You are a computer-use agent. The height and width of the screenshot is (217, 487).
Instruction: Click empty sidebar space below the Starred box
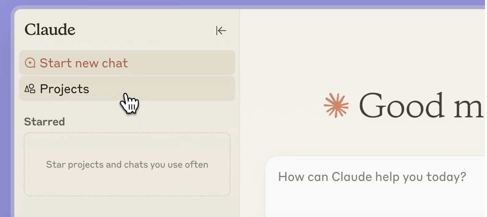127,207
